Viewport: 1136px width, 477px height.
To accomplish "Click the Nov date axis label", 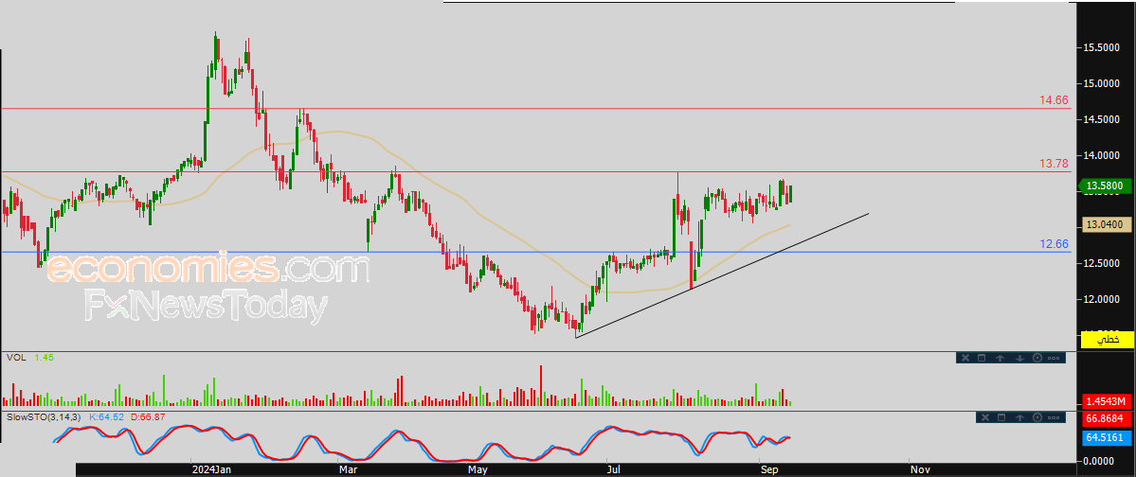I will point(920,469).
